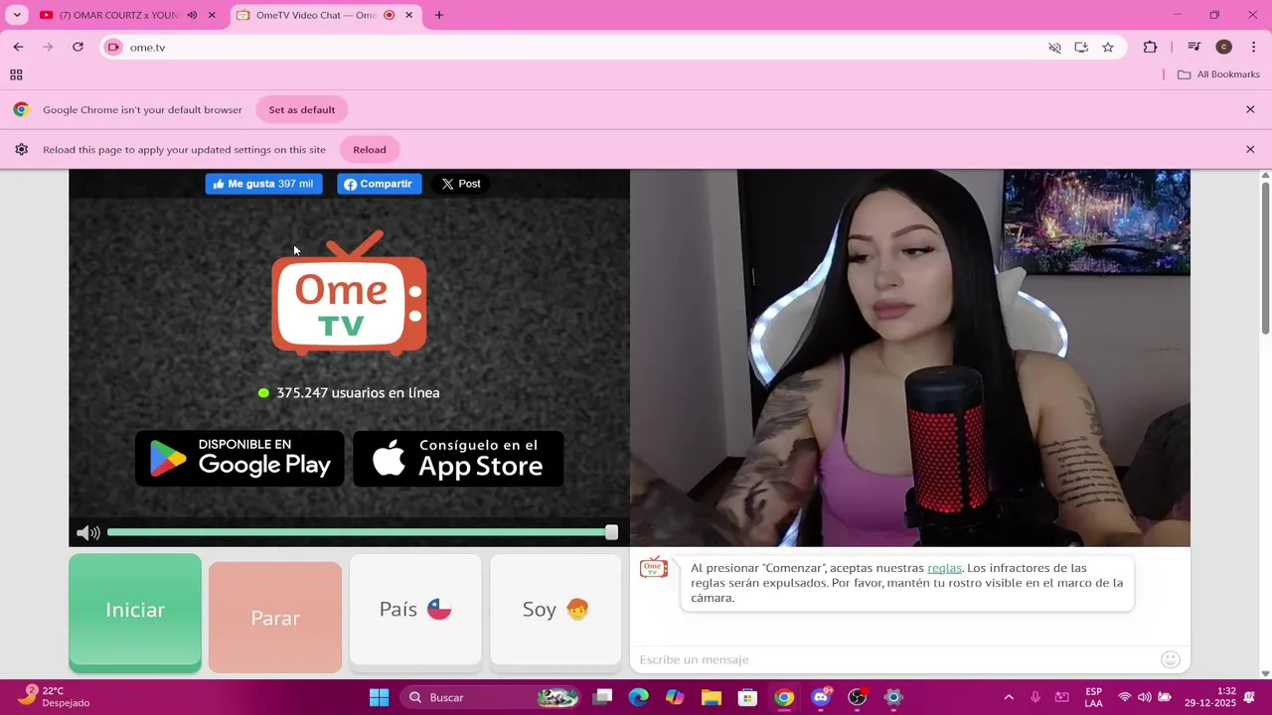Dismiss the reload settings notification bar
1272x715 pixels.
[1250, 149]
